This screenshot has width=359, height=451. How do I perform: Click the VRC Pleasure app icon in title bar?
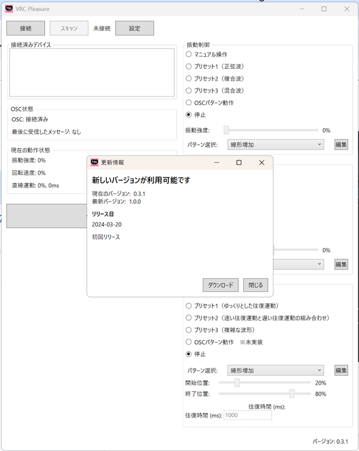[x=9, y=9]
